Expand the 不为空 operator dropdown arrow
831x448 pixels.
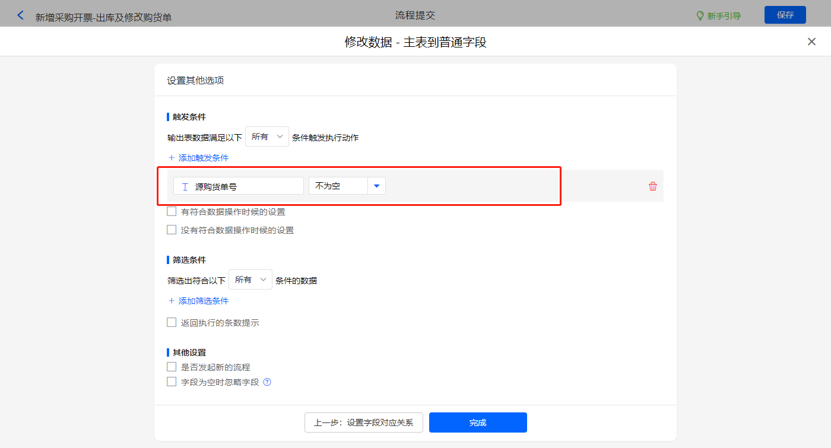[376, 186]
